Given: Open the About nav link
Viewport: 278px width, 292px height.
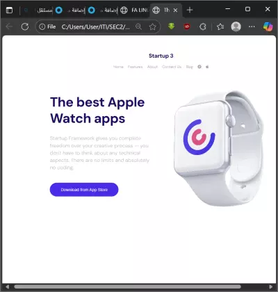Looking at the screenshot, I should [152, 67].
